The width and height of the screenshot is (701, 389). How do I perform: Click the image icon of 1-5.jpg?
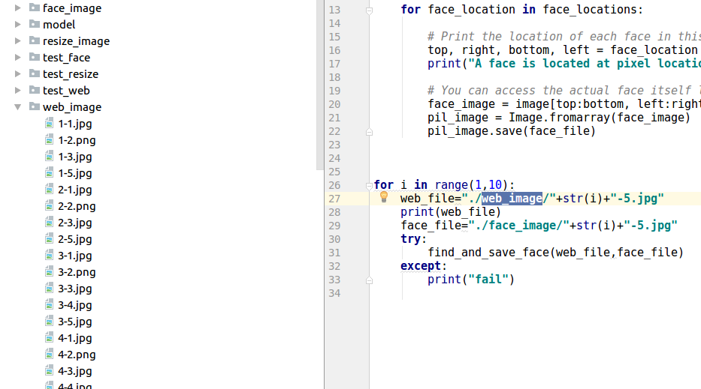pyautogui.click(x=49, y=173)
